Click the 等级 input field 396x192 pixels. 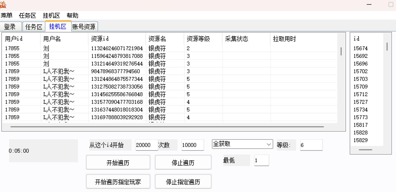point(311,145)
